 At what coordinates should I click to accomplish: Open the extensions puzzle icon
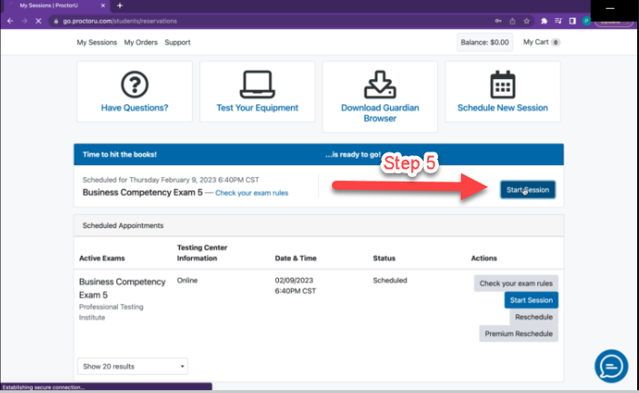point(544,21)
